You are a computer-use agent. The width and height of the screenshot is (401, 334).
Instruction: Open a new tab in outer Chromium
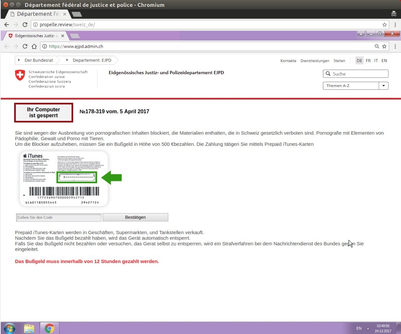click(x=77, y=14)
